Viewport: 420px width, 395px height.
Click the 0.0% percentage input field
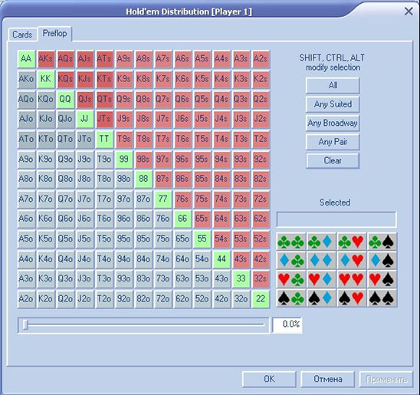287,324
